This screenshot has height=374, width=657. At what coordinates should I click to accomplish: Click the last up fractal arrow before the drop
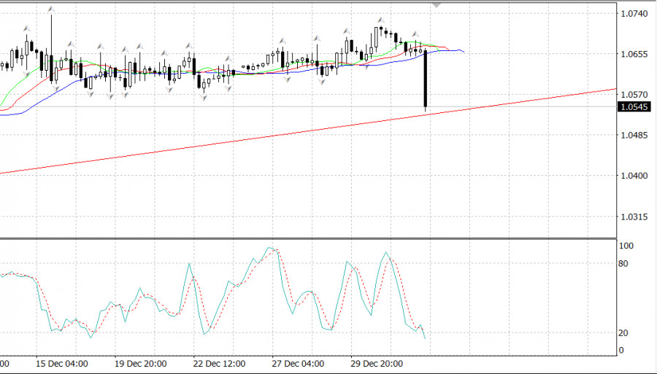pyautogui.click(x=415, y=34)
